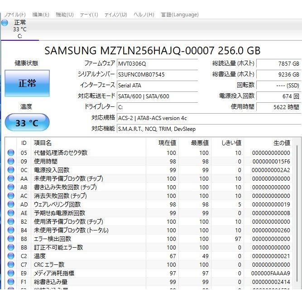The width and height of the screenshot is (302, 302).
Task: Click the status orb for attribute B8
Action: pos(11,239)
